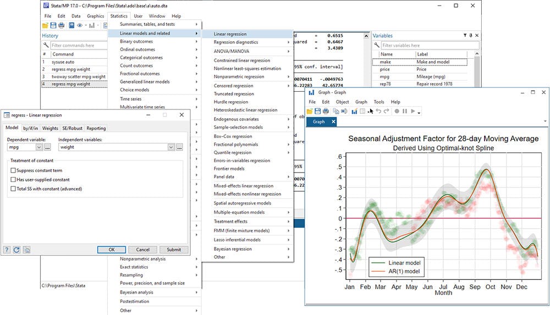Open file icon in Stata main toolbar
Image resolution: width=550 pixels, height=315 pixels.
coord(45,25)
